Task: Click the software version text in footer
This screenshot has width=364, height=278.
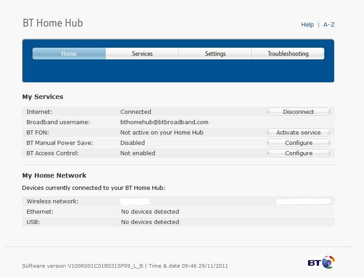Action: (x=83, y=266)
